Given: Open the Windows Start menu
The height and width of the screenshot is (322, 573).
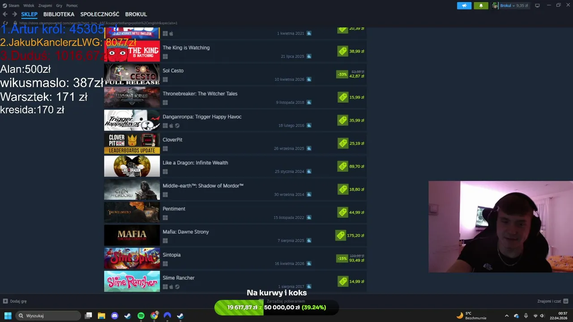Looking at the screenshot, I should 8,316.
